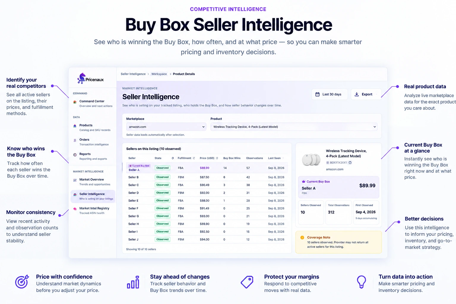Click the First Observed Sep 4, 2026 card

[366, 213]
